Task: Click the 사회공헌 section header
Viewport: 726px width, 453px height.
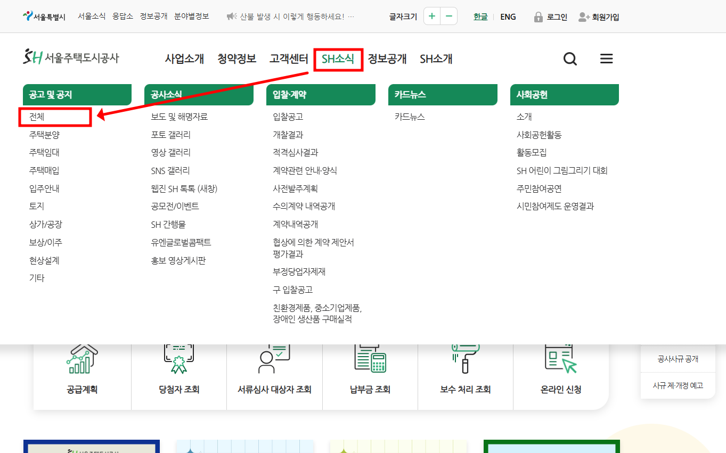Action: click(565, 95)
